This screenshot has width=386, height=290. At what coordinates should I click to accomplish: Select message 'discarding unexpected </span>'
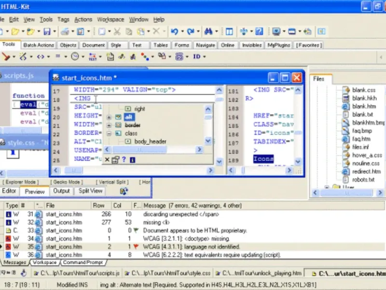coord(181,214)
